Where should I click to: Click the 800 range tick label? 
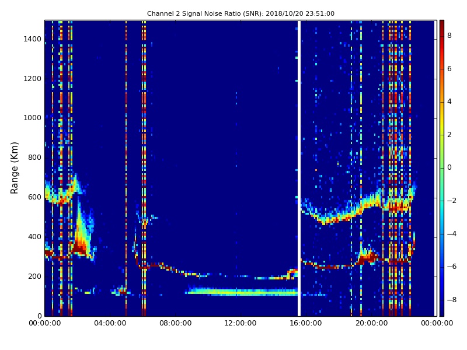point(34,157)
